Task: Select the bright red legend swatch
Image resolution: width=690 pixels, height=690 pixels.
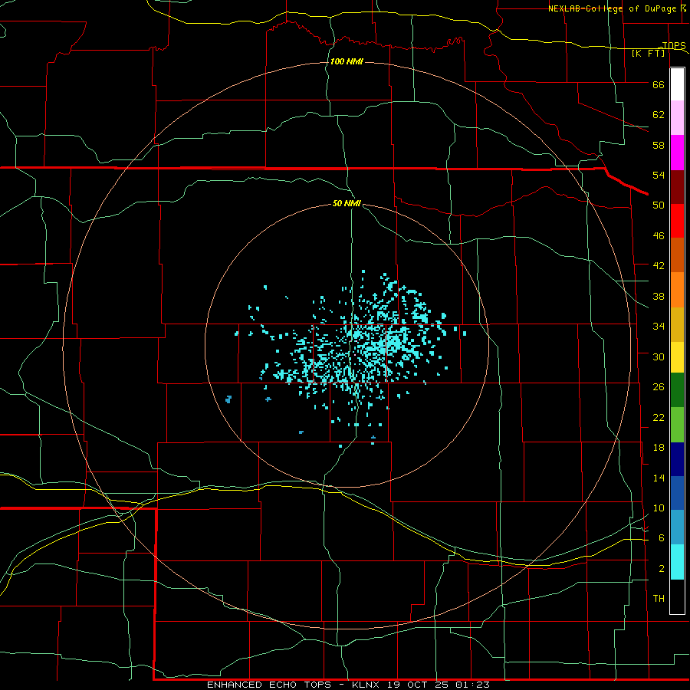Action: [677, 221]
